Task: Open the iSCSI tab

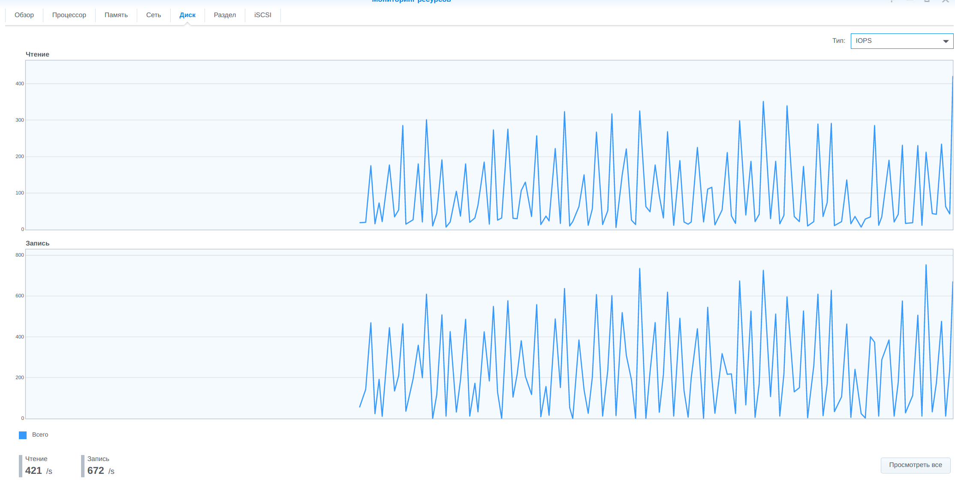Action: pyautogui.click(x=263, y=15)
